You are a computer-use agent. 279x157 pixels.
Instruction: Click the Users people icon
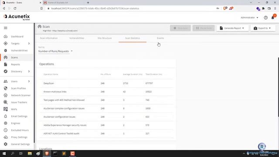point(6,82)
